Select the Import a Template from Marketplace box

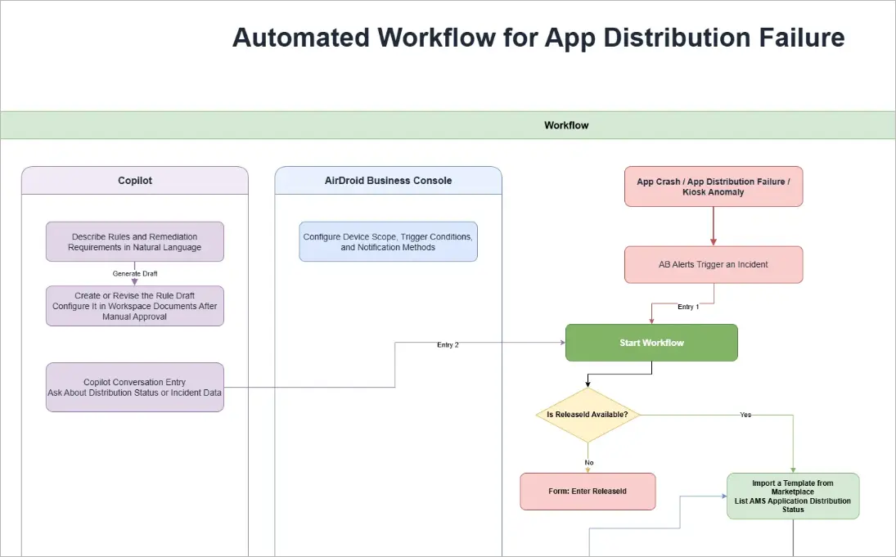(793, 496)
